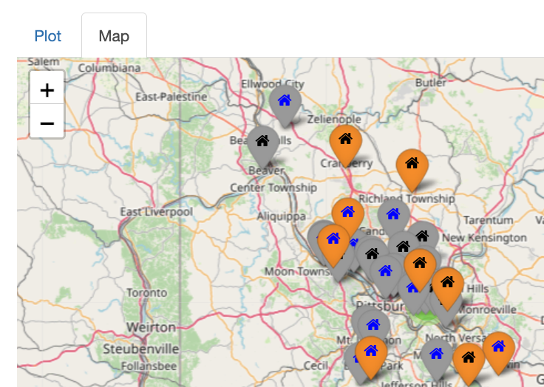Click the Weirton city label
Screen dimensions: 544x387
click(151, 327)
